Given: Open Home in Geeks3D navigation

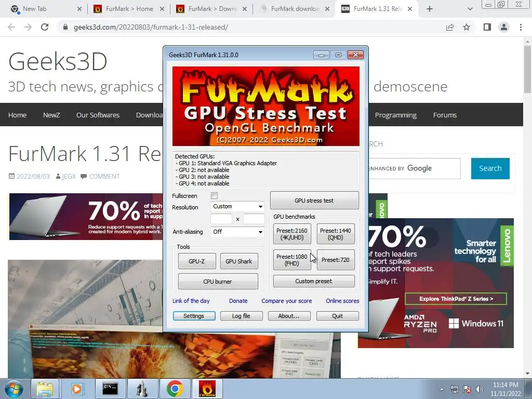Looking at the screenshot, I should [17, 115].
